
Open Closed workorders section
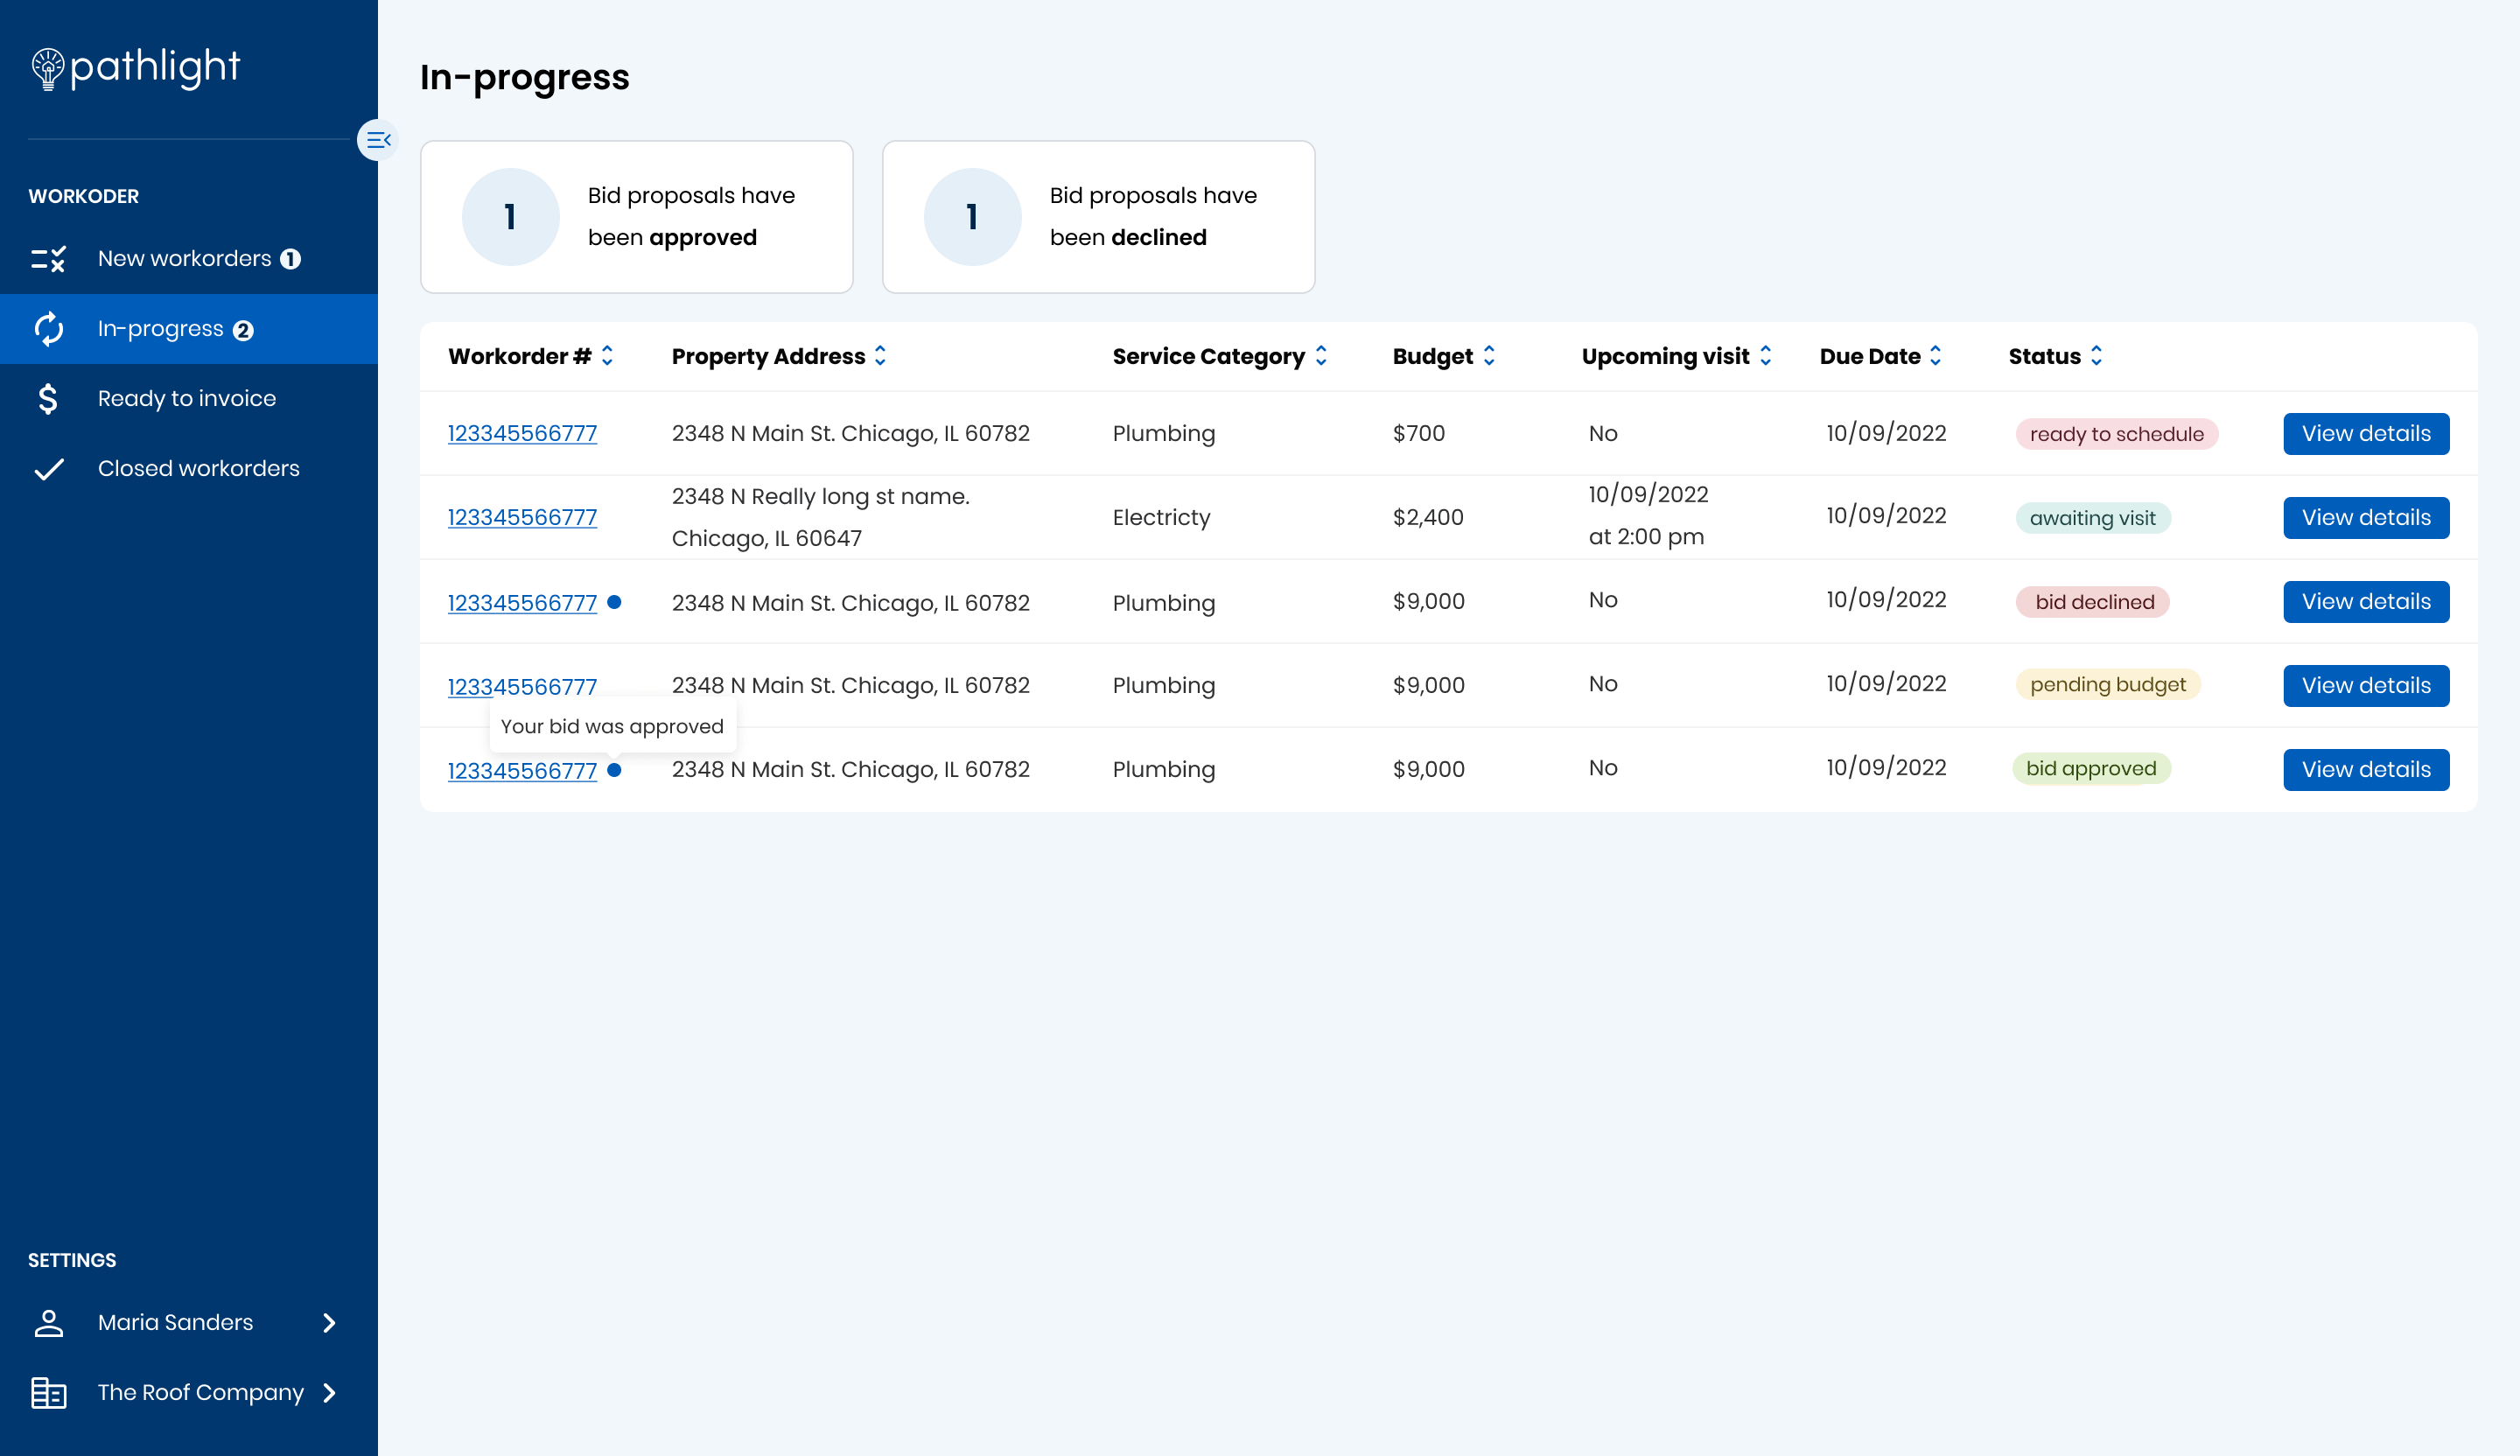point(198,469)
